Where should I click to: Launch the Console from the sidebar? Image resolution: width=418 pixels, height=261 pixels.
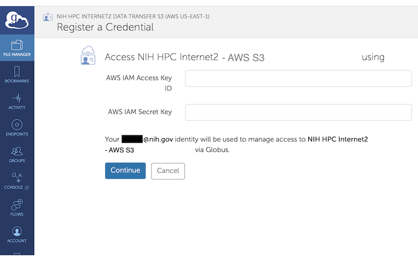point(17,181)
